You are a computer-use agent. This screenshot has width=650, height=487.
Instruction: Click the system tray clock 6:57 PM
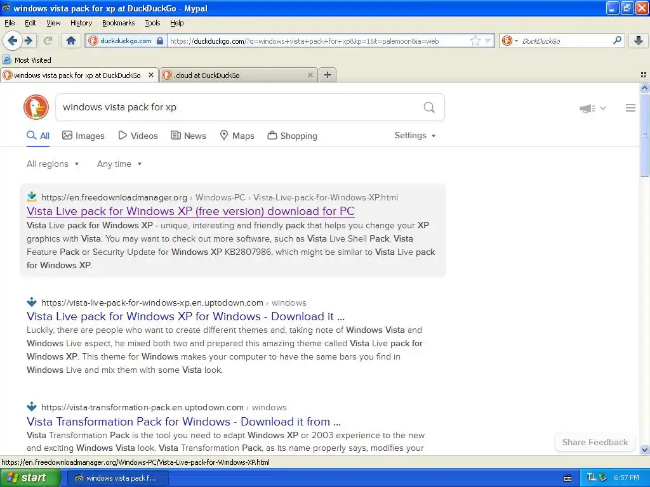627,478
